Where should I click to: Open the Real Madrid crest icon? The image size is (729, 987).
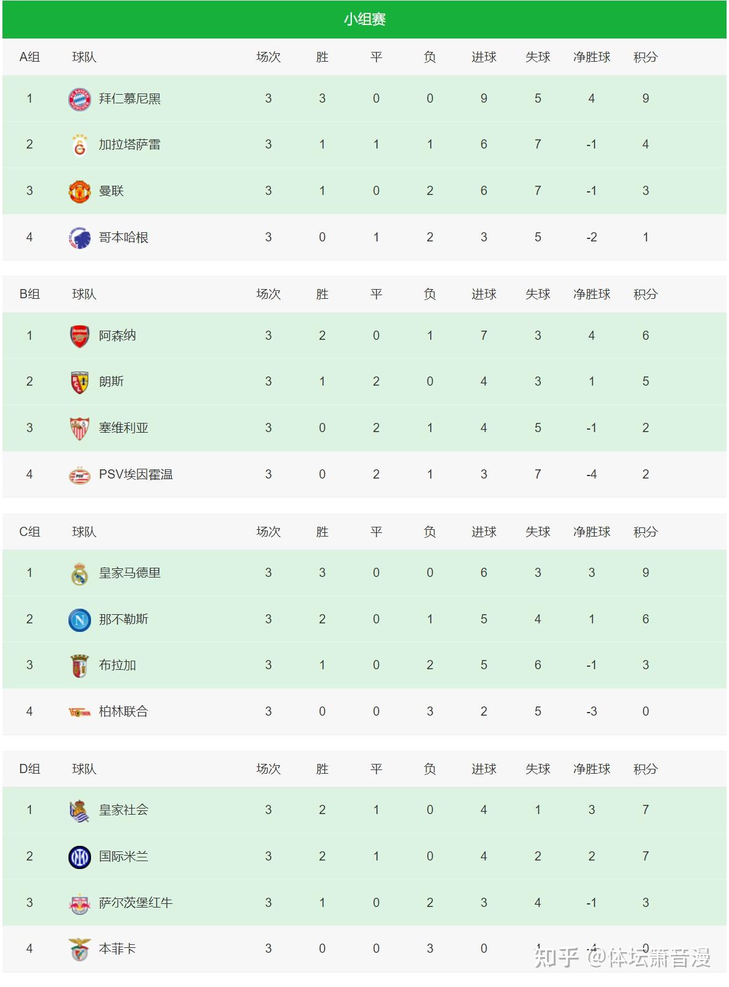[79, 573]
